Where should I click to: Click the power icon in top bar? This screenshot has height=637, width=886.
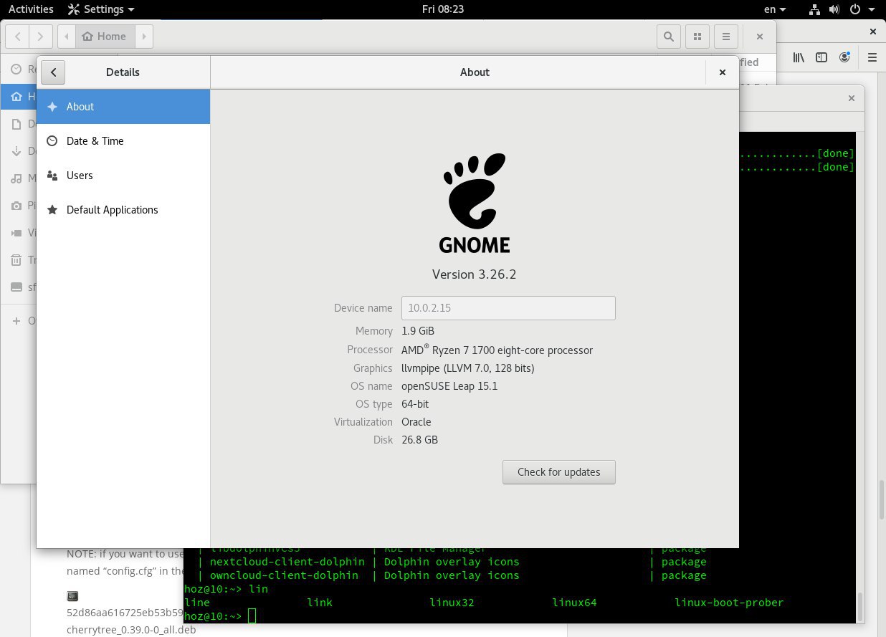coord(854,9)
